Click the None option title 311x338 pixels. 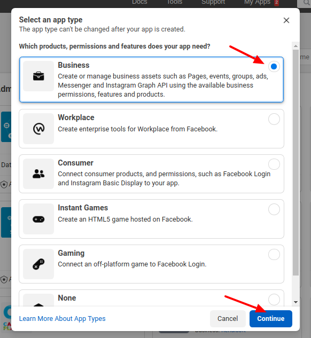[x=67, y=298]
